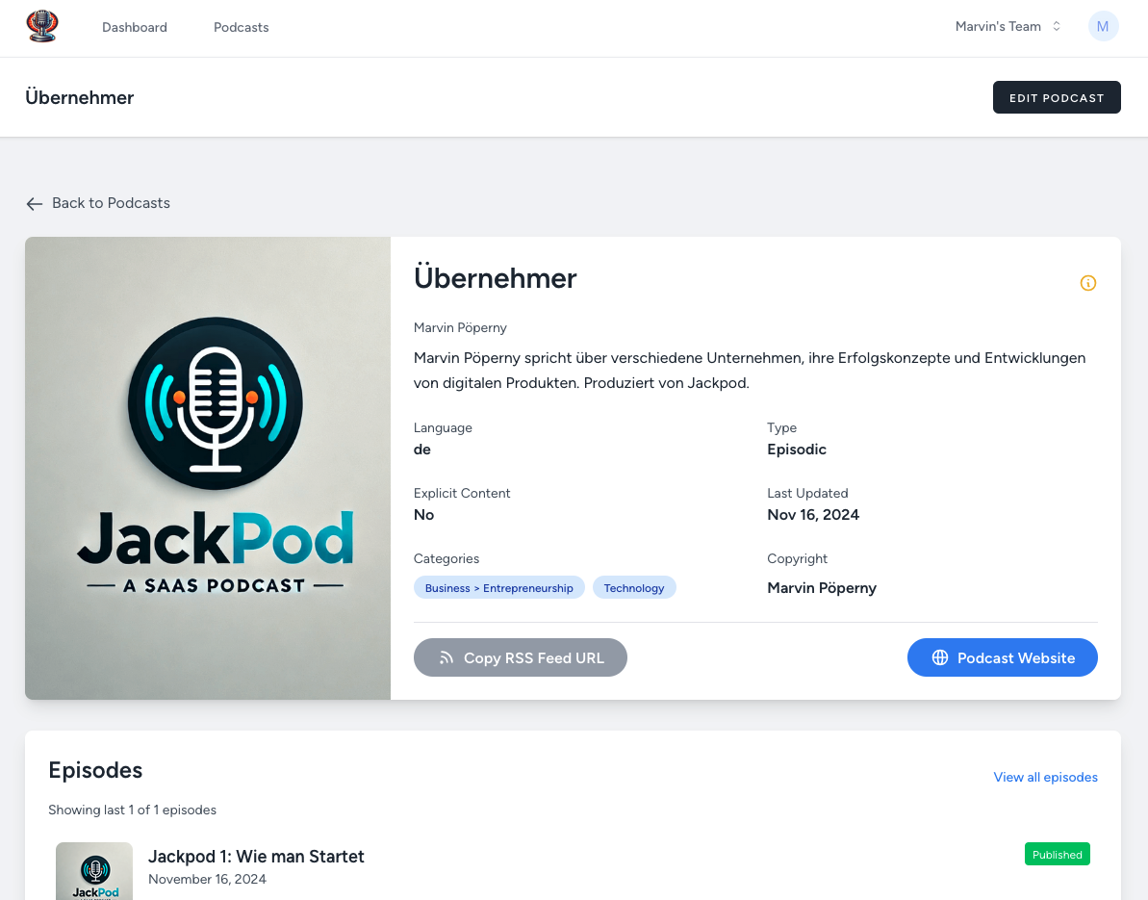Click the orange info icon
Image resolution: width=1148 pixels, height=900 pixels.
pos(1088,283)
